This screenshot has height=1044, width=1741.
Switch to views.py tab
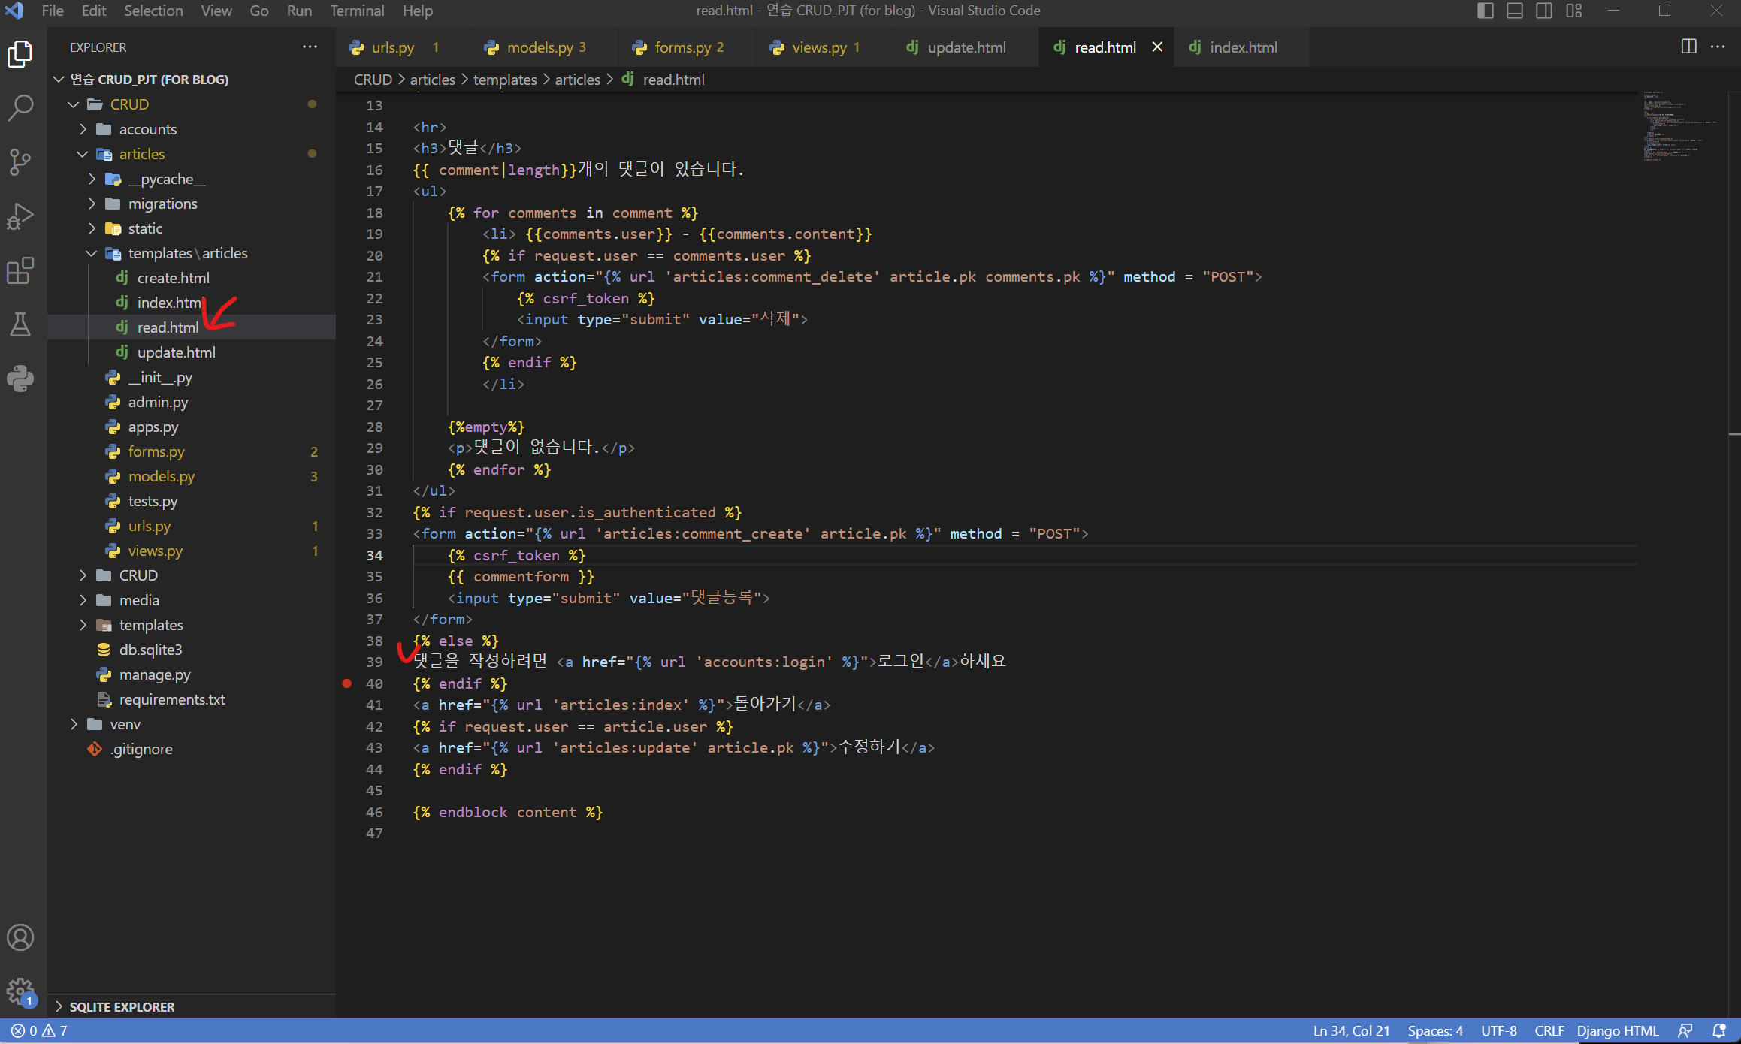(818, 47)
